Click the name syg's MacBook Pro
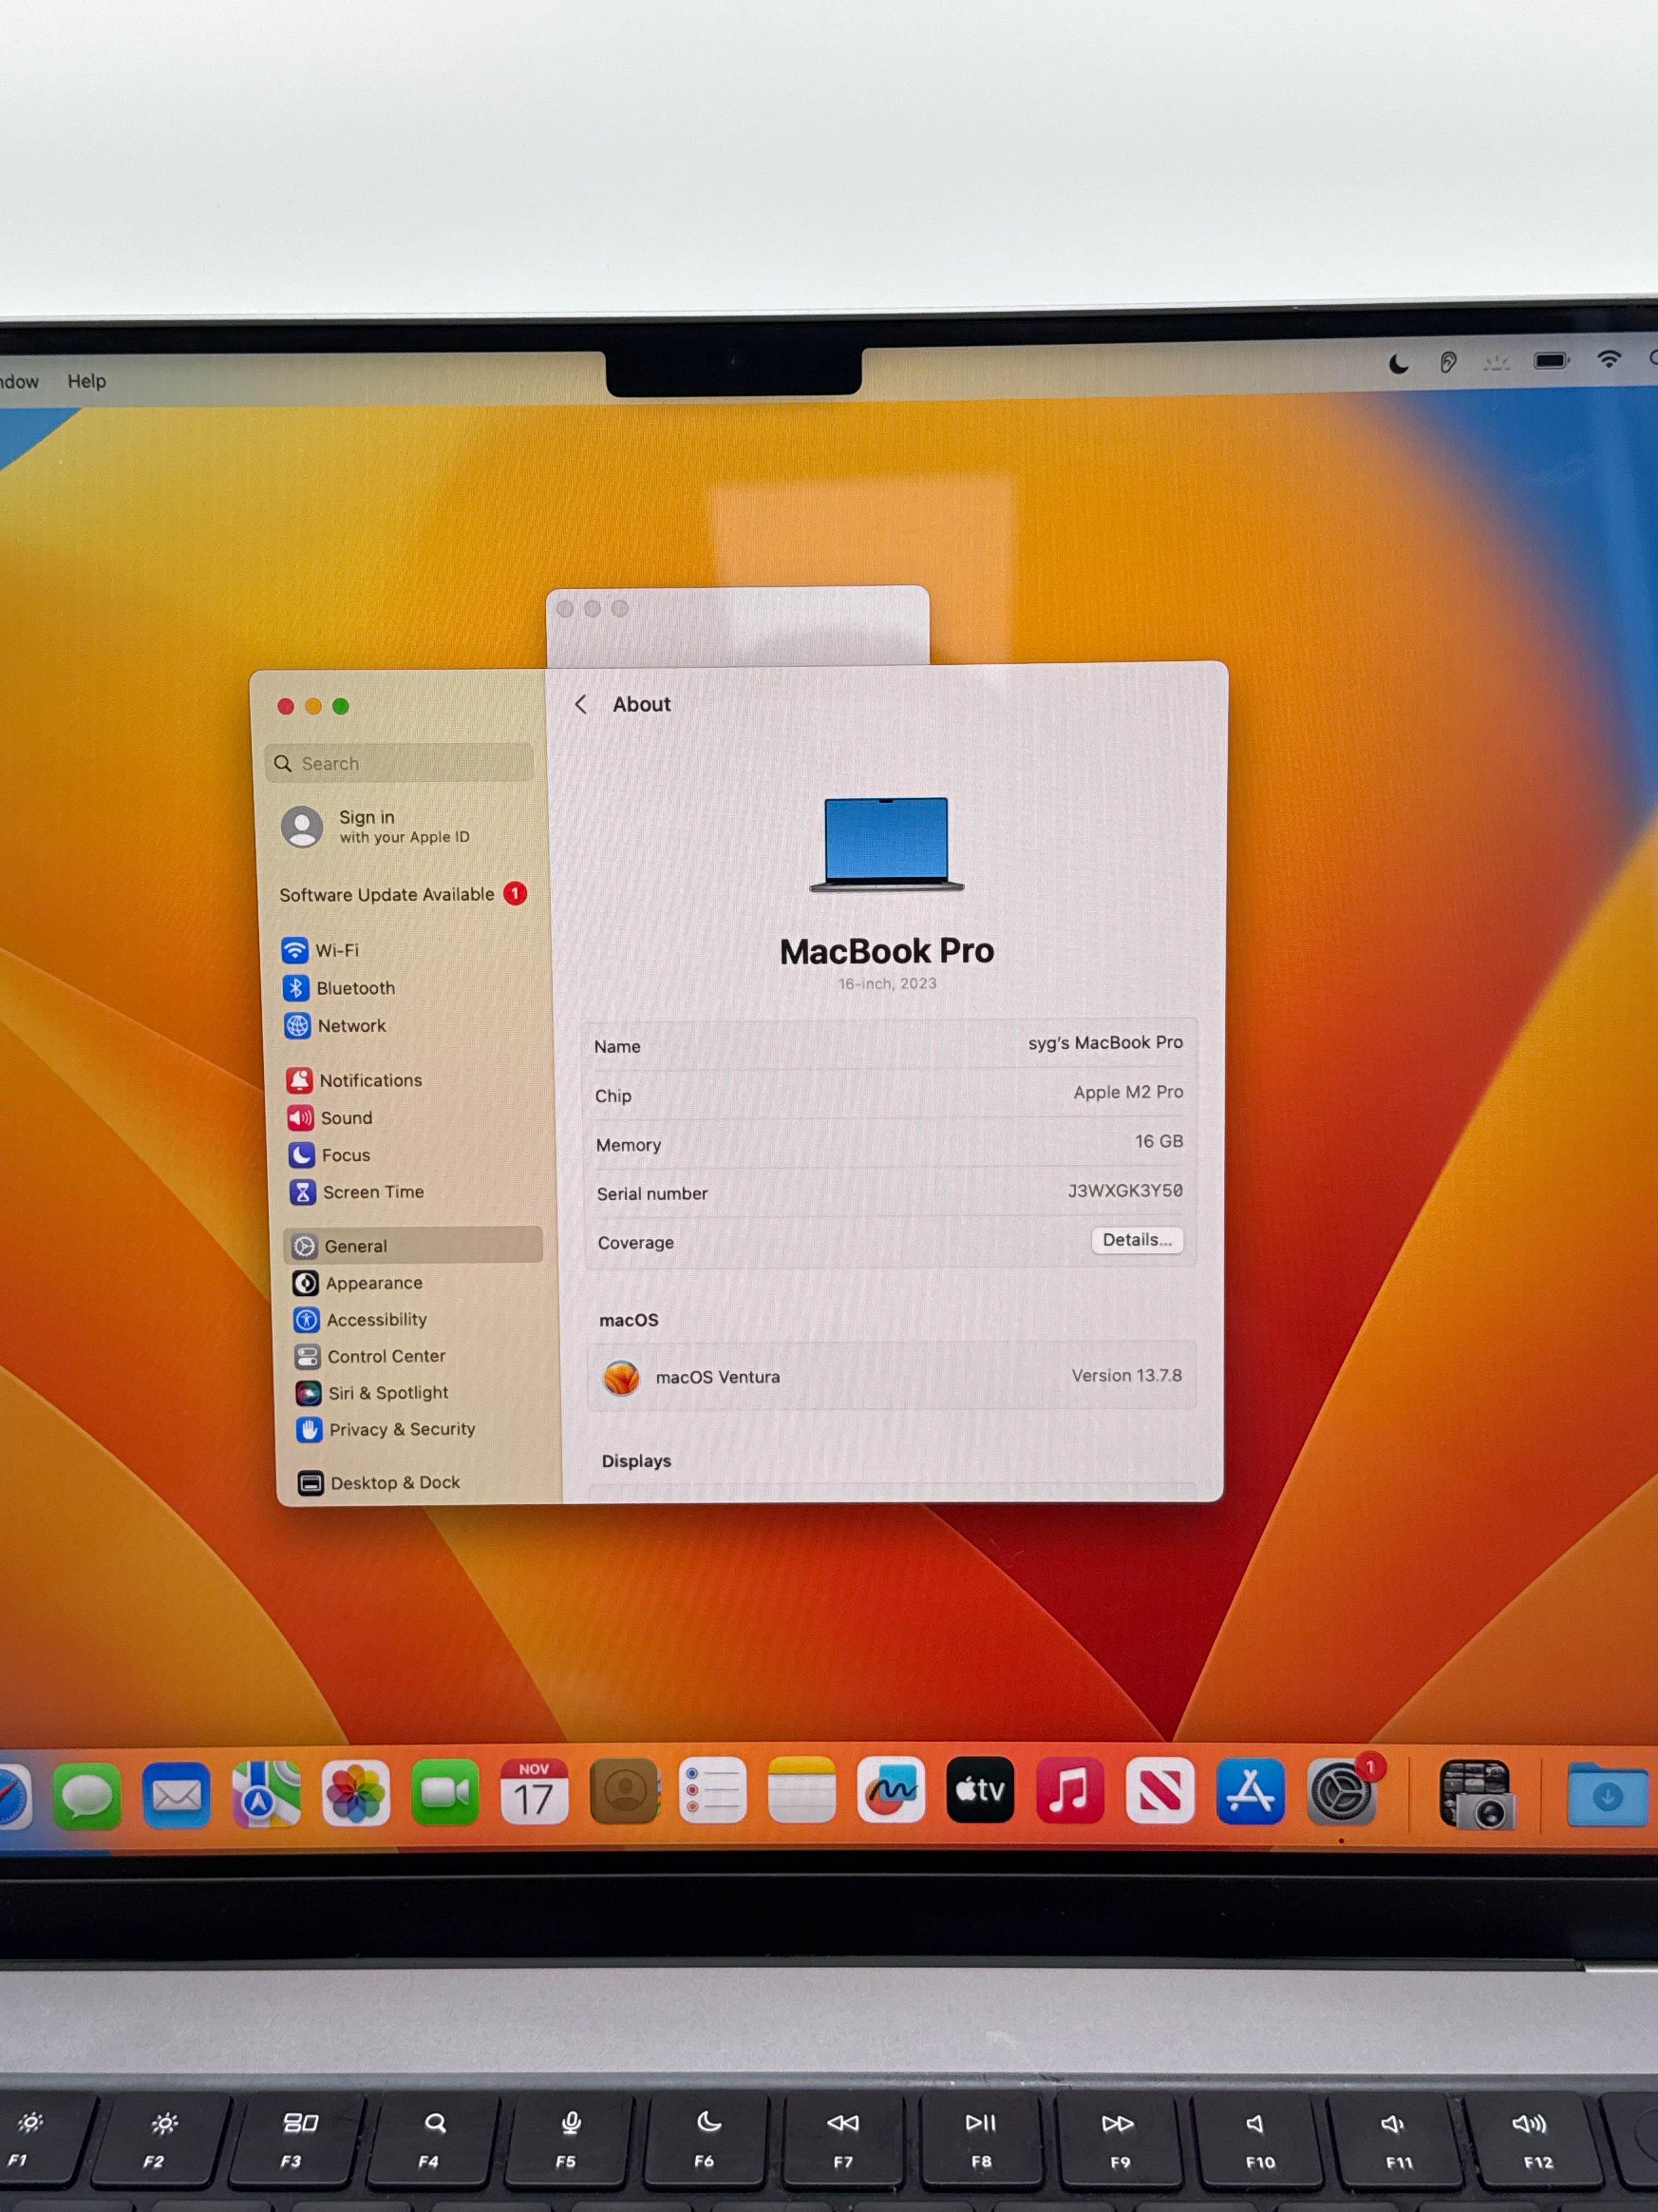This screenshot has height=2212, width=1658. pos(1105,1042)
